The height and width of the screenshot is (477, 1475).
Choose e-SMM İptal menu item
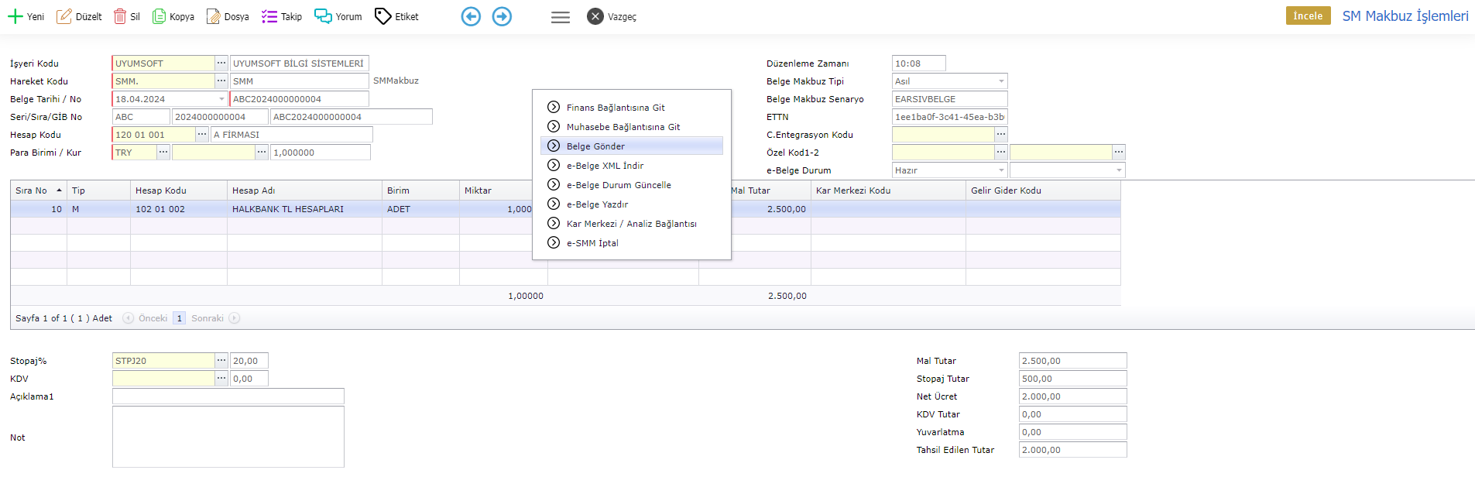click(632, 243)
